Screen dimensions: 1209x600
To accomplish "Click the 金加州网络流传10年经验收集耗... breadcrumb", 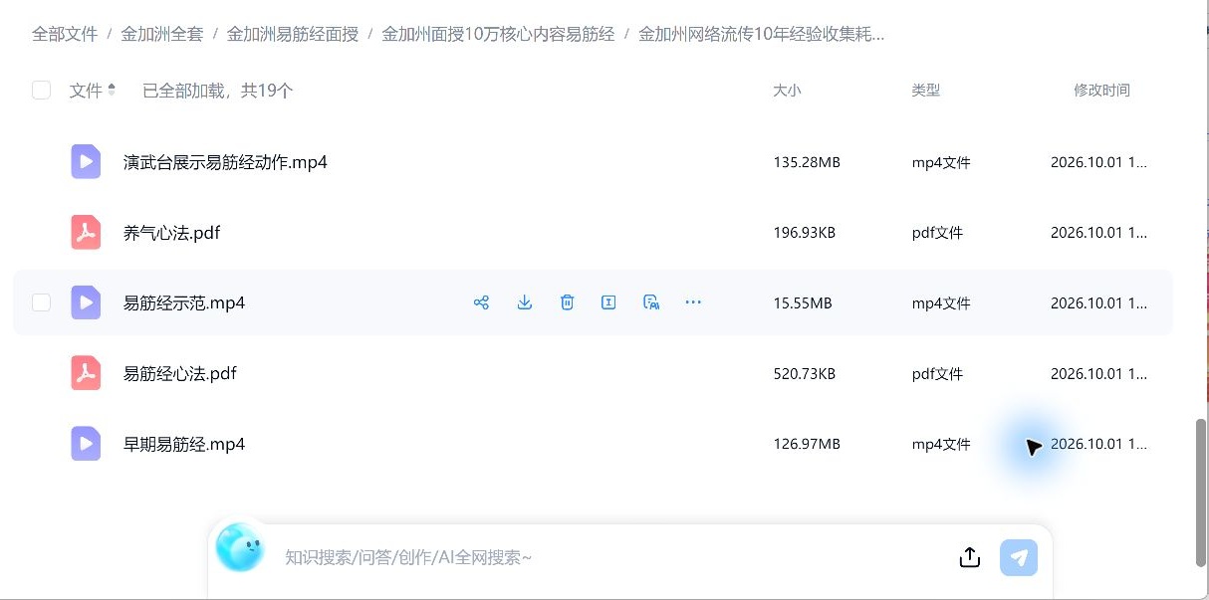I will pos(762,34).
